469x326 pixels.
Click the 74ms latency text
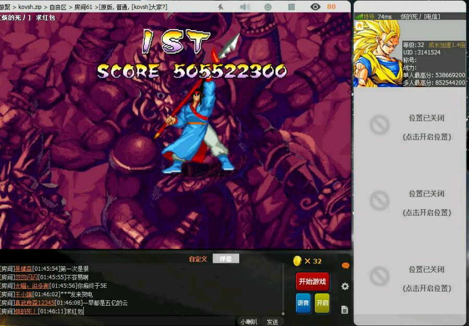[x=385, y=17]
